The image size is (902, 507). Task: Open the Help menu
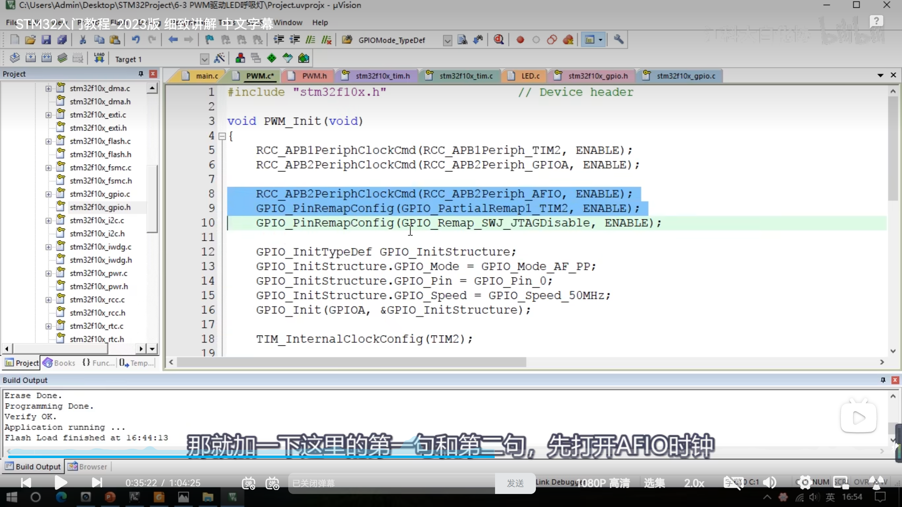(320, 23)
